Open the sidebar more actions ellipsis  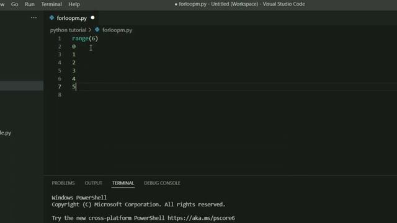(x=33, y=18)
